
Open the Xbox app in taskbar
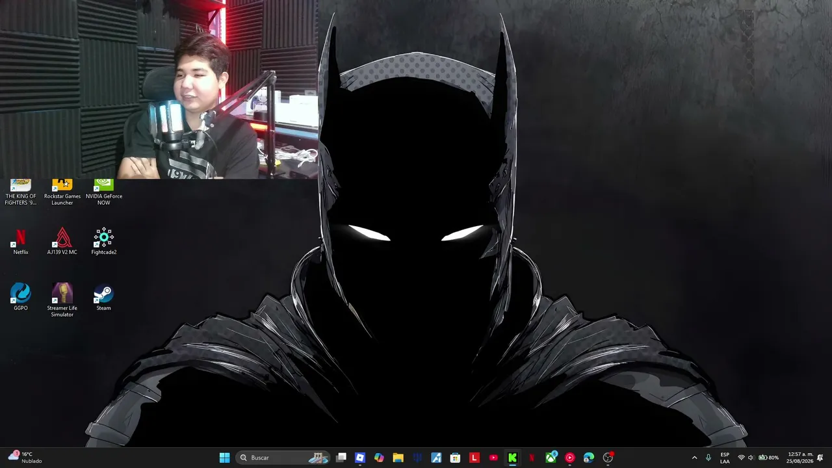[551, 458]
